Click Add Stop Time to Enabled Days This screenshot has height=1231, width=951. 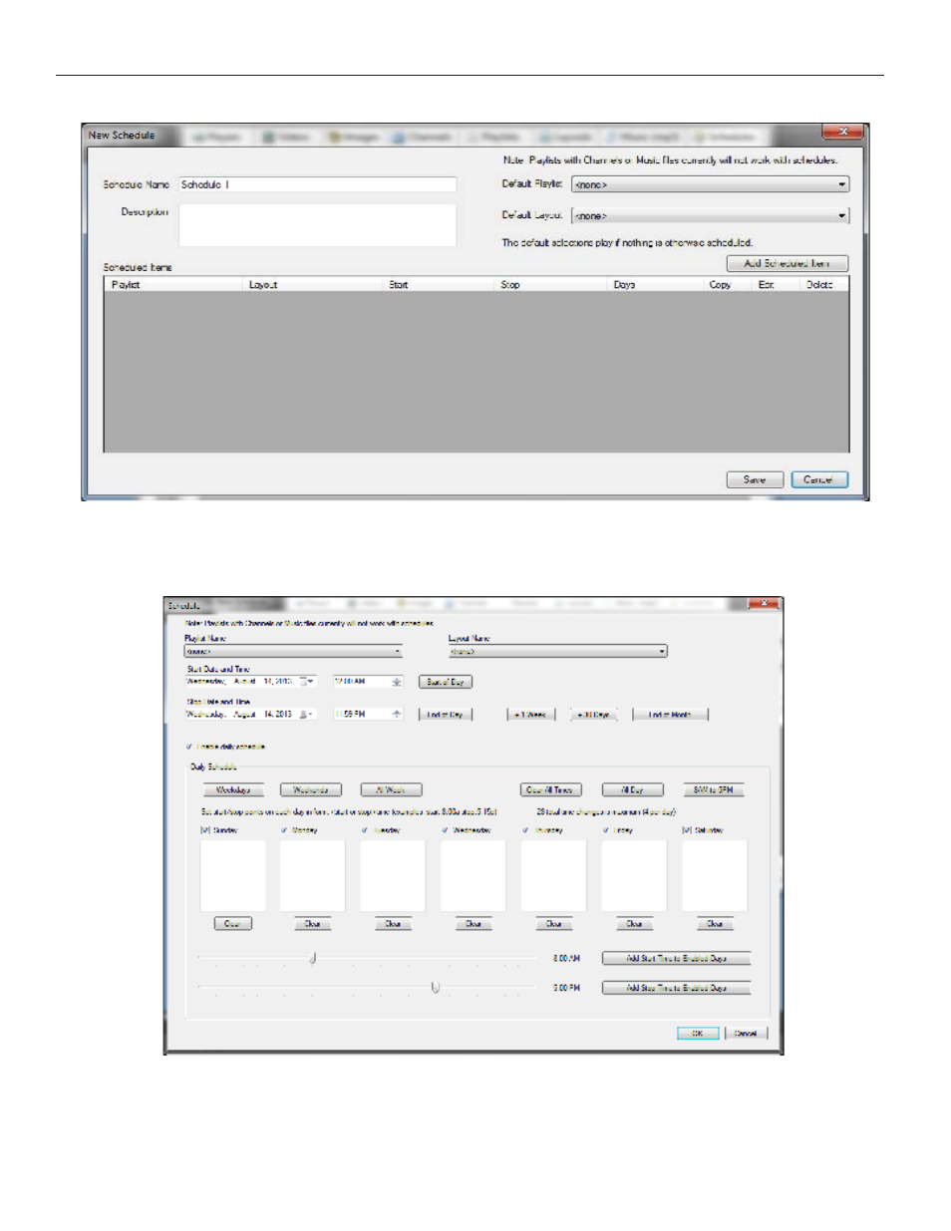(x=676, y=988)
